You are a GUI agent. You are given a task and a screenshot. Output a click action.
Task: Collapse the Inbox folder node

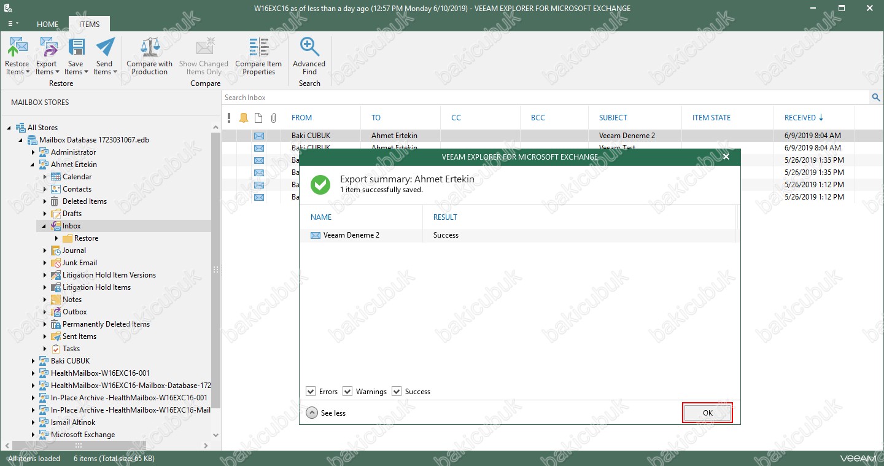(44, 226)
